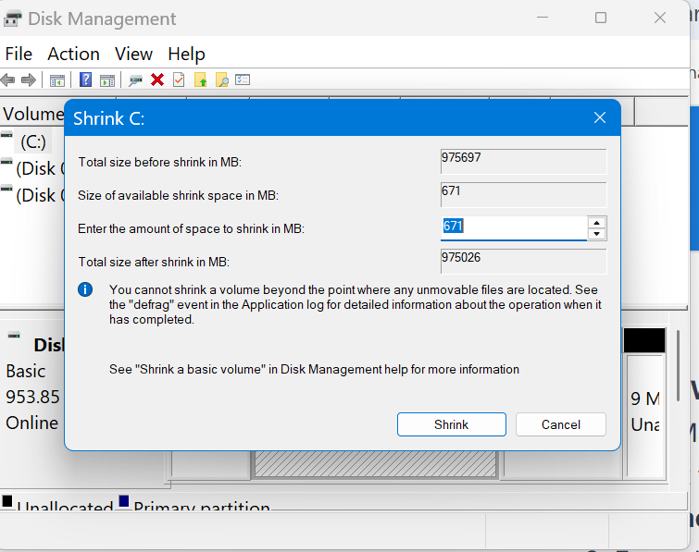Click the total size before shrink field
699x552 pixels.
pyautogui.click(x=523, y=161)
